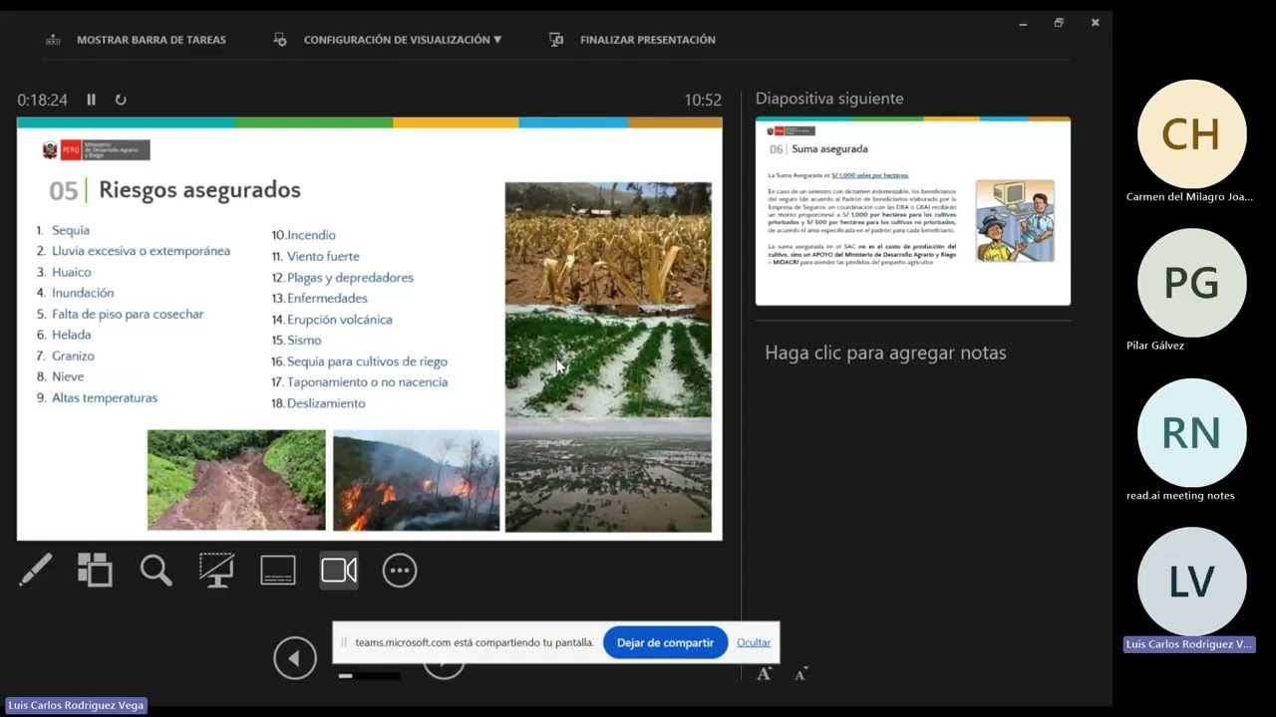Click the flooded town photo on the slide
This screenshot has height=717, width=1276.
(608, 476)
